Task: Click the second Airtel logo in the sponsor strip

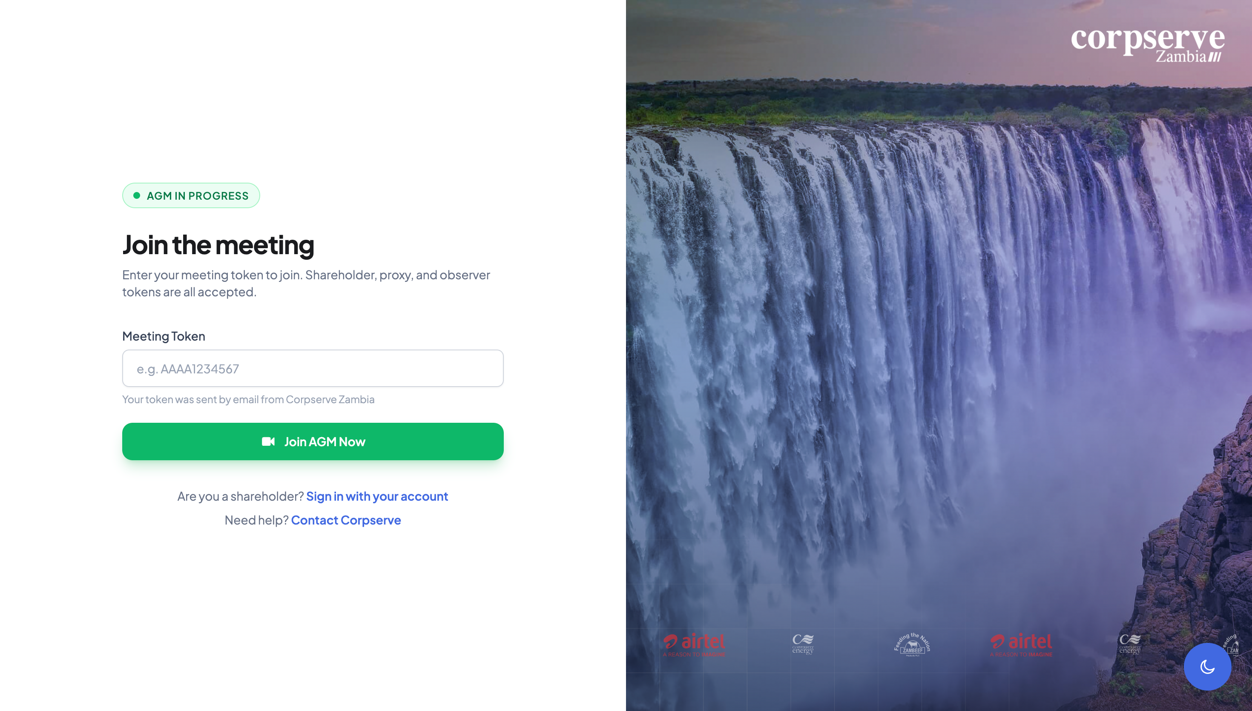Action: tap(1021, 645)
